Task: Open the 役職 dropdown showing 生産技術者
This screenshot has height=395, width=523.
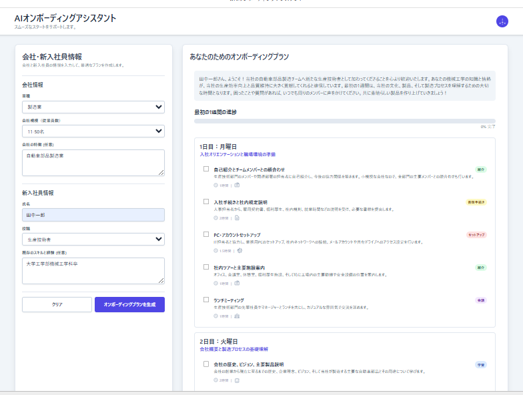Action: pos(93,239)
